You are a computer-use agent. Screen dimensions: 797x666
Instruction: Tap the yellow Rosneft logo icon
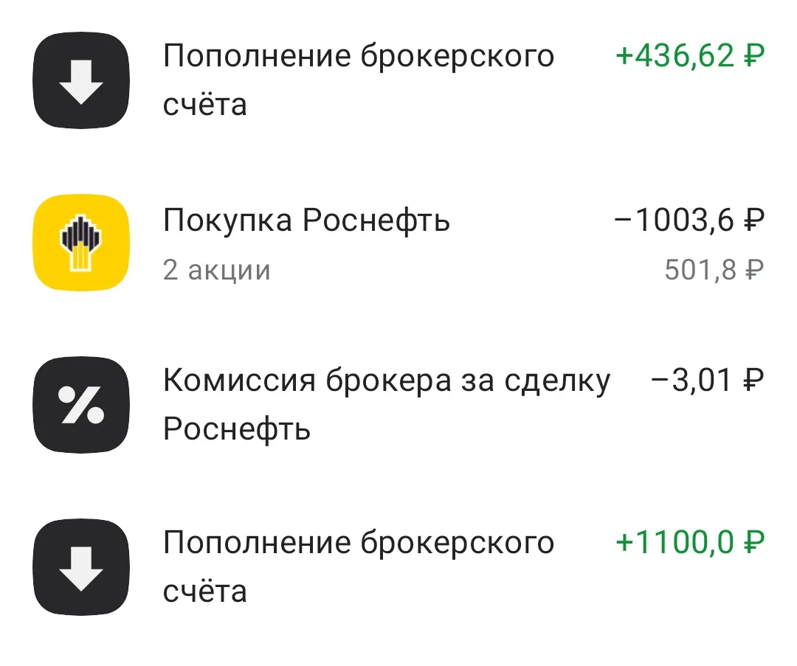tap(81, 243)
